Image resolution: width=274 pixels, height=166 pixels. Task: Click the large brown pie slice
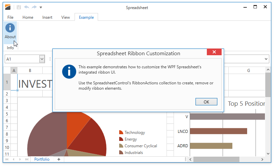[47, 134]
